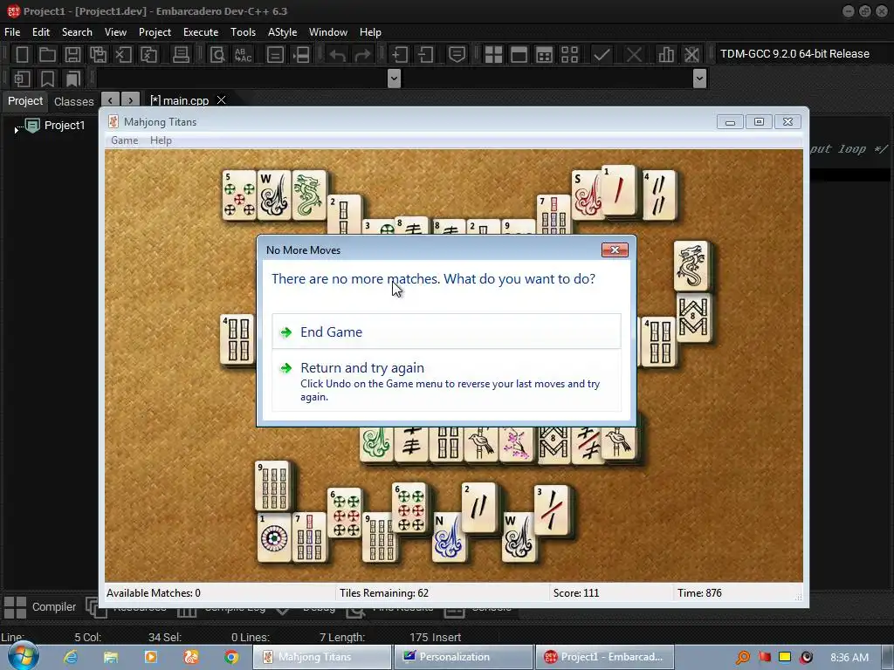Switch to the Classes tab

pos(73,101)
